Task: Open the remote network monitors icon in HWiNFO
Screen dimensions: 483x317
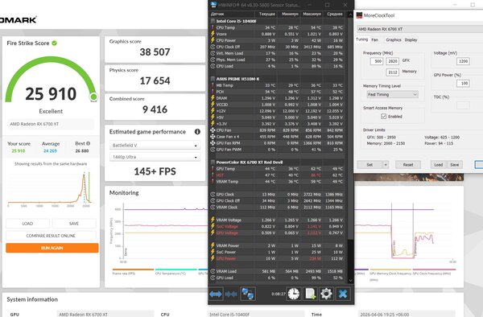Action: click(248, 294)
